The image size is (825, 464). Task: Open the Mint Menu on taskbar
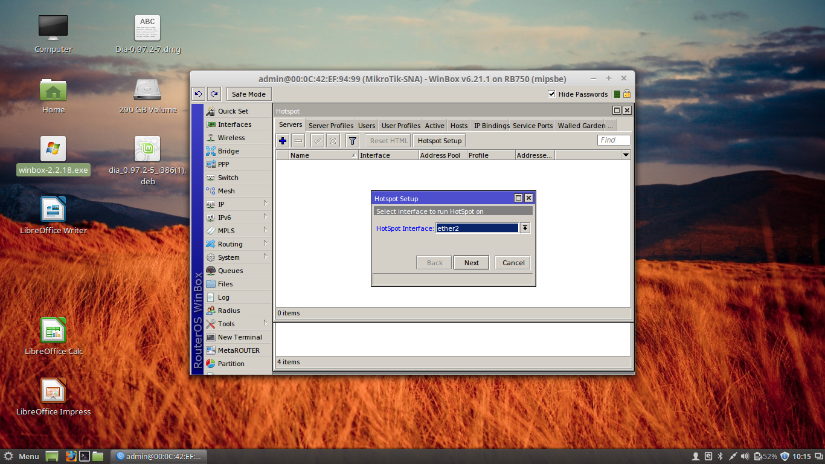21,456
